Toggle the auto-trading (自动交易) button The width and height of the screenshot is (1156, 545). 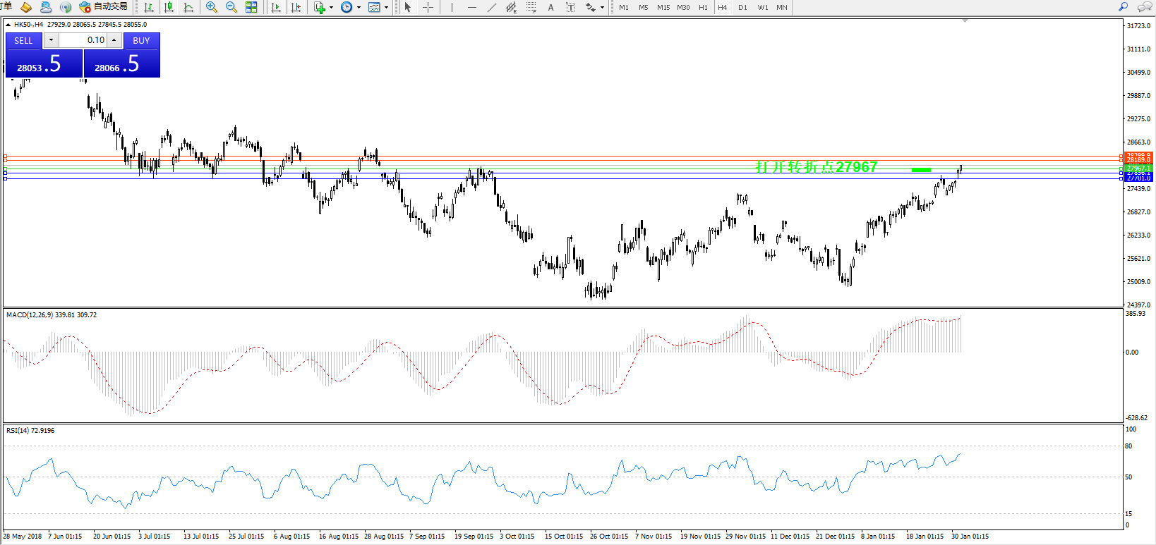pyautogui.click(x=104, y=7)
